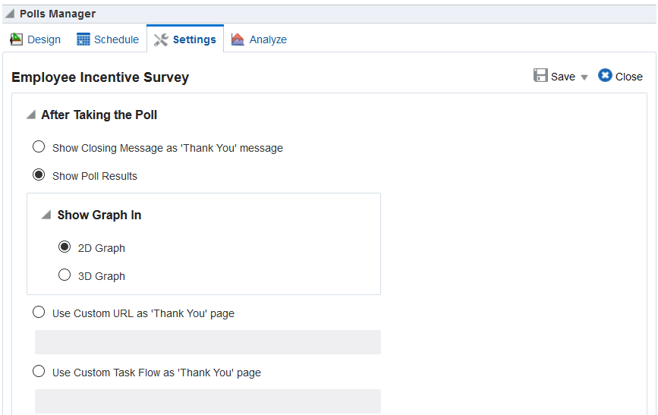Click the Save button label
Viewport: 658px width, 415px height.
coord(563,77)
